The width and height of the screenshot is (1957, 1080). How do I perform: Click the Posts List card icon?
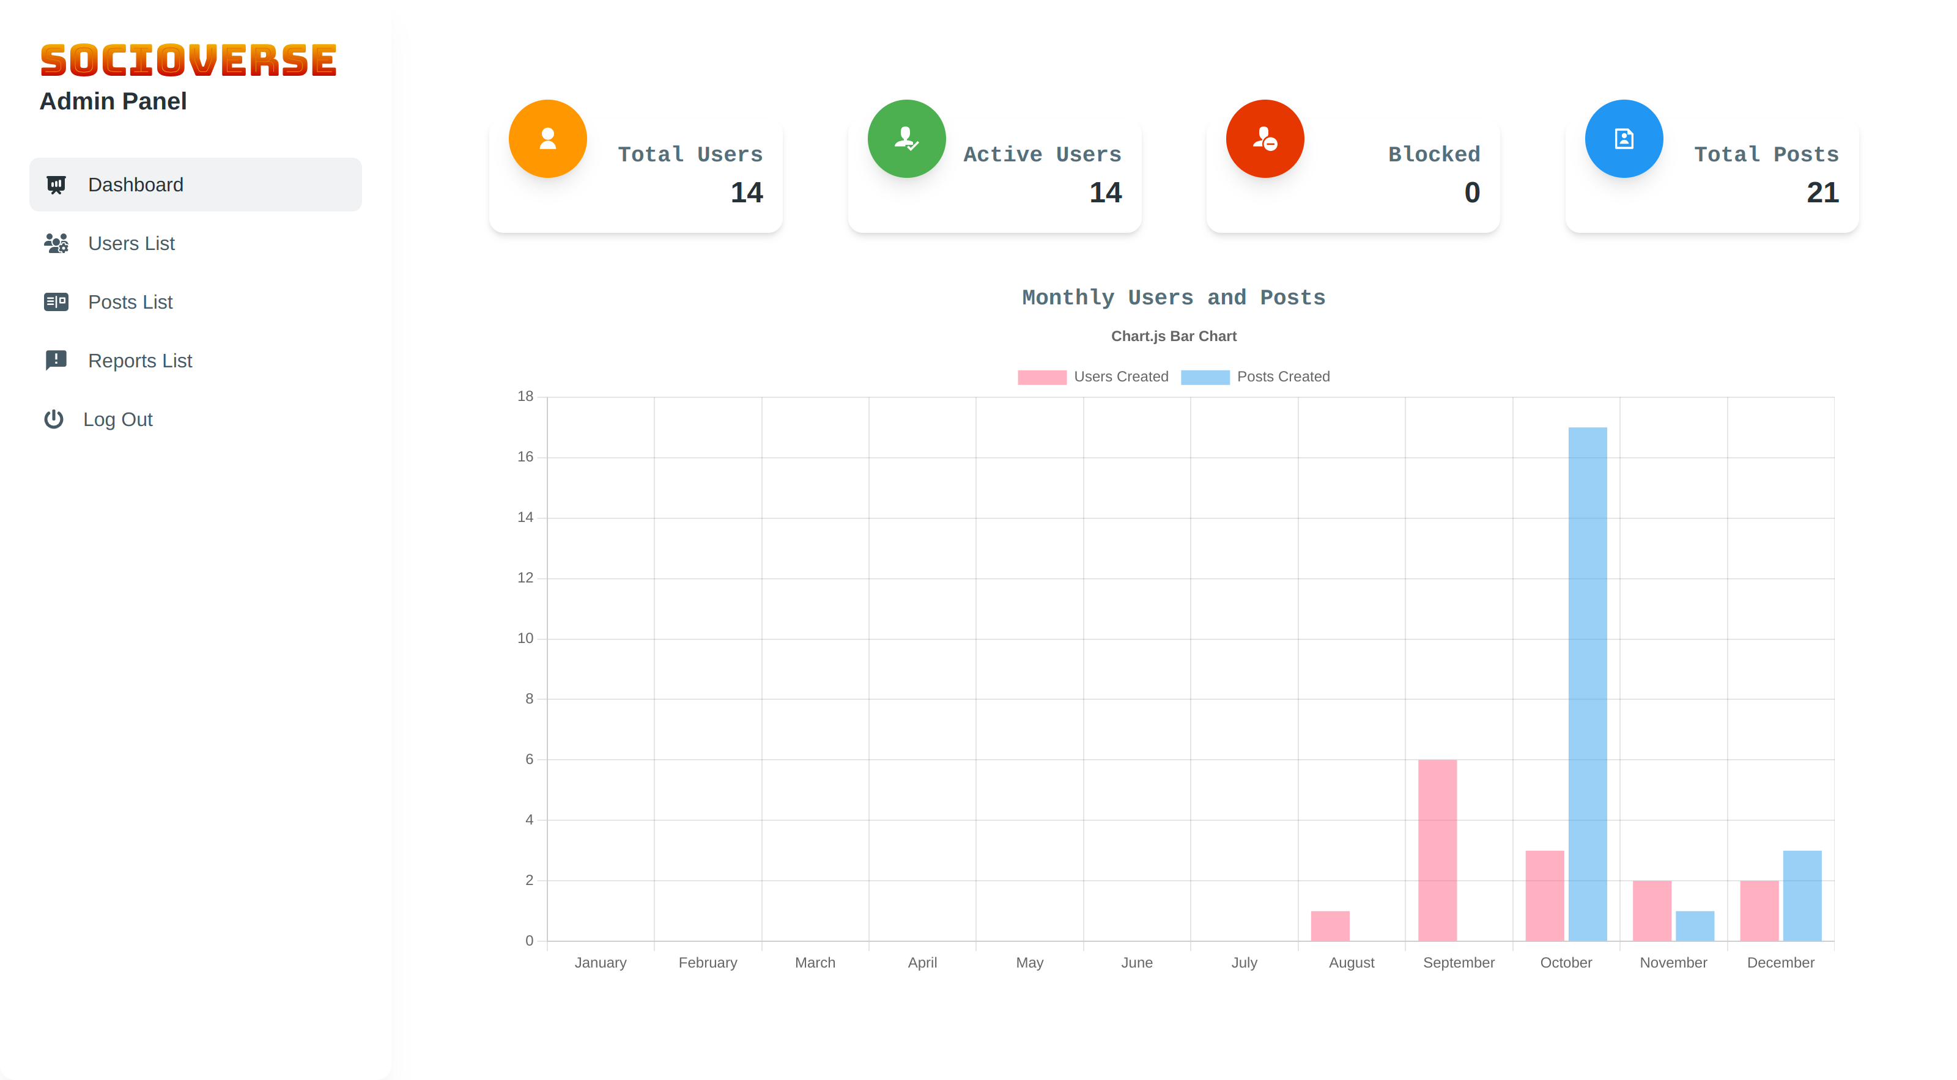pos(56,301)
